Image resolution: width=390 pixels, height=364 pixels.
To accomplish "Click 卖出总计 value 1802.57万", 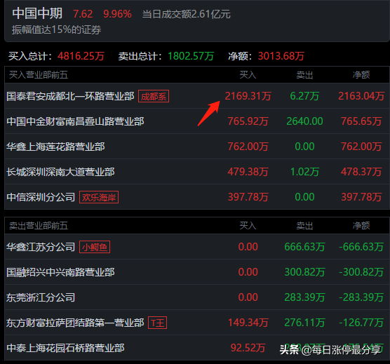I will (191, 56).
